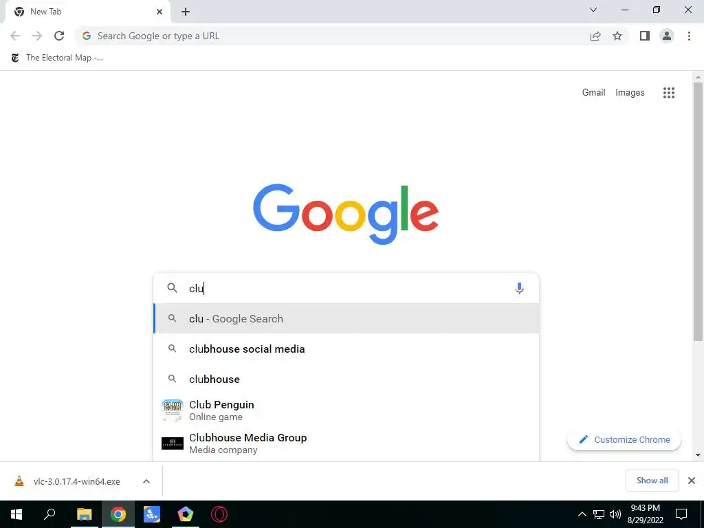Click the scrollbar down arrow

[698, 455]
